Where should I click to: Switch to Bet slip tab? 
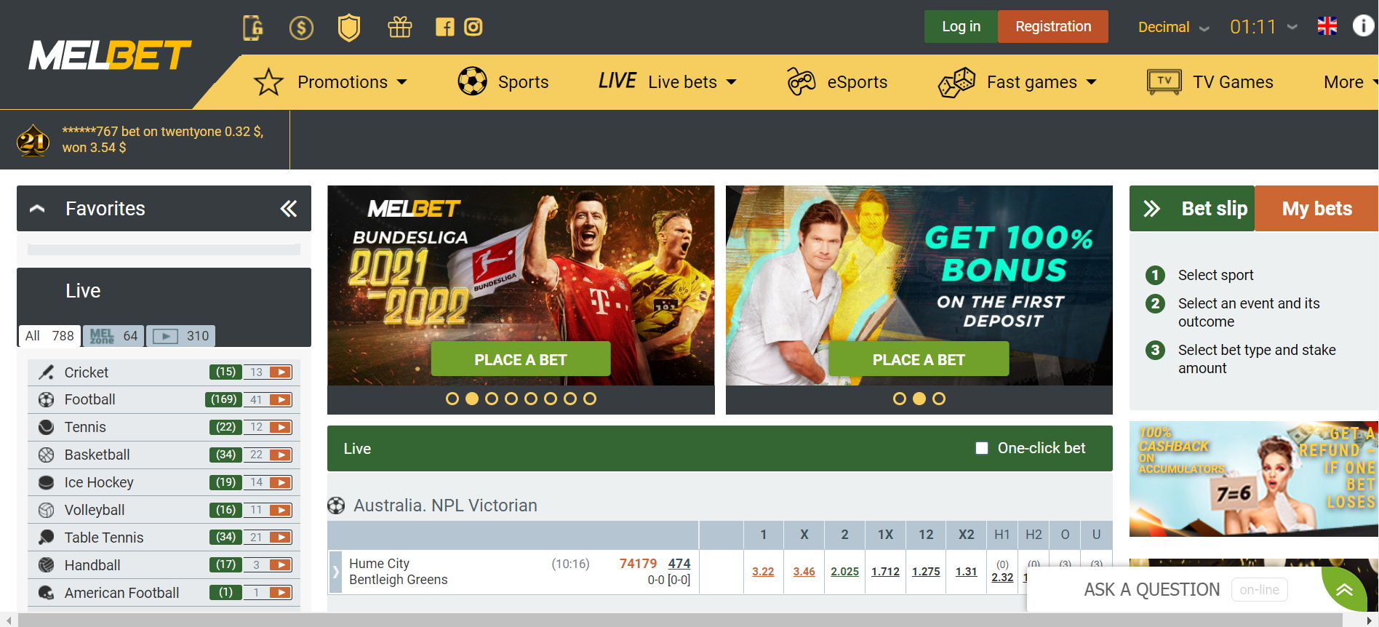coord(1193,209)
